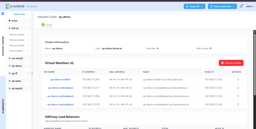This screenshot has height=129, width=256.
Task: Click the sidebar splitter handle
Action: [32, 73]
